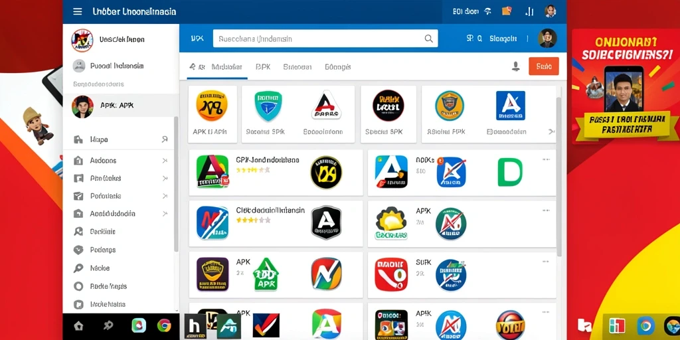
Task: Open the hamburger menu in the title bar
Action: 77,12
